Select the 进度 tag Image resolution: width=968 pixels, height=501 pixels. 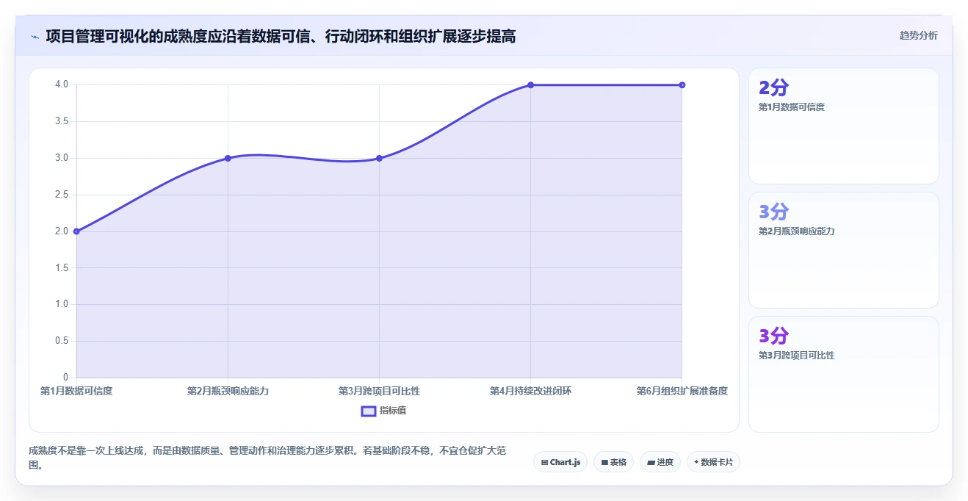tap(660, 462)
